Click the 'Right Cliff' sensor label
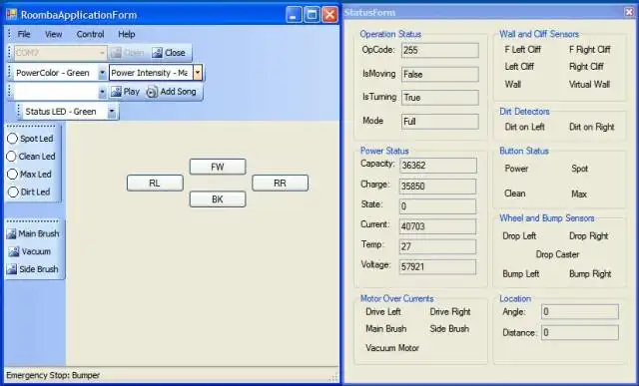This screenshot has width=639, height=386. [586, 67]
